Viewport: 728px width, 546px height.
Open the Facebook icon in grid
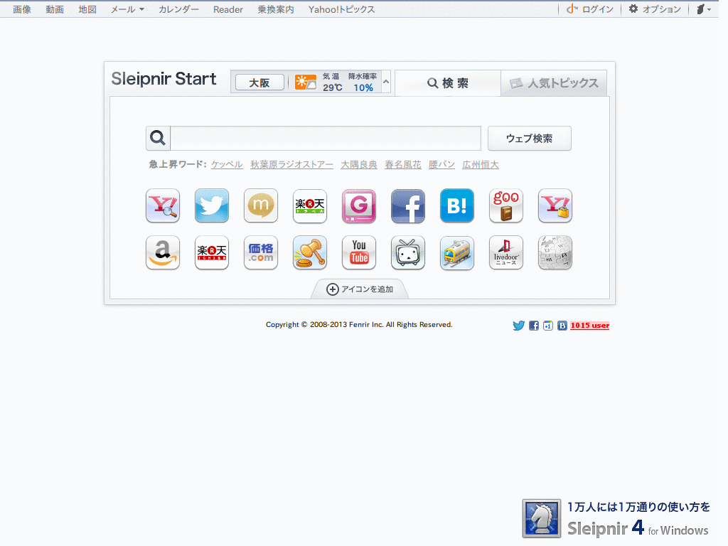coord(408,205)
